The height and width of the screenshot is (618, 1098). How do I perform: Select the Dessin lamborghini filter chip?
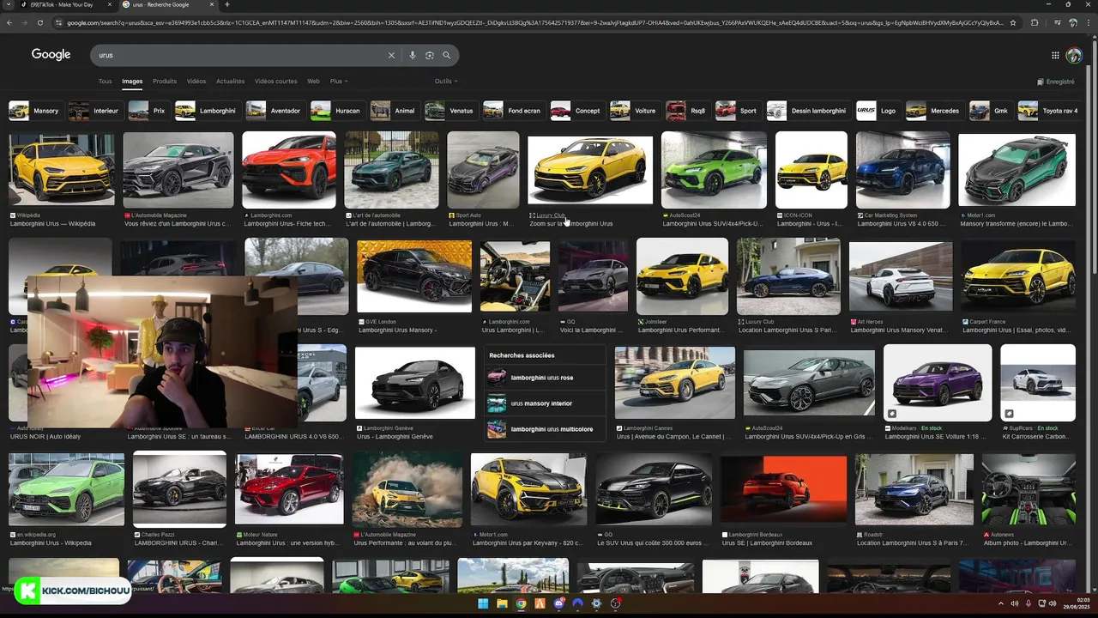click(x=808, y=111)
